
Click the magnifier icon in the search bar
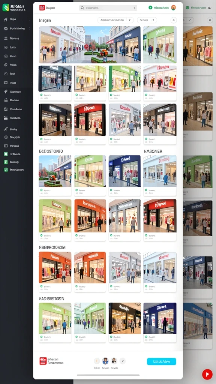click(x=82, y=8)
